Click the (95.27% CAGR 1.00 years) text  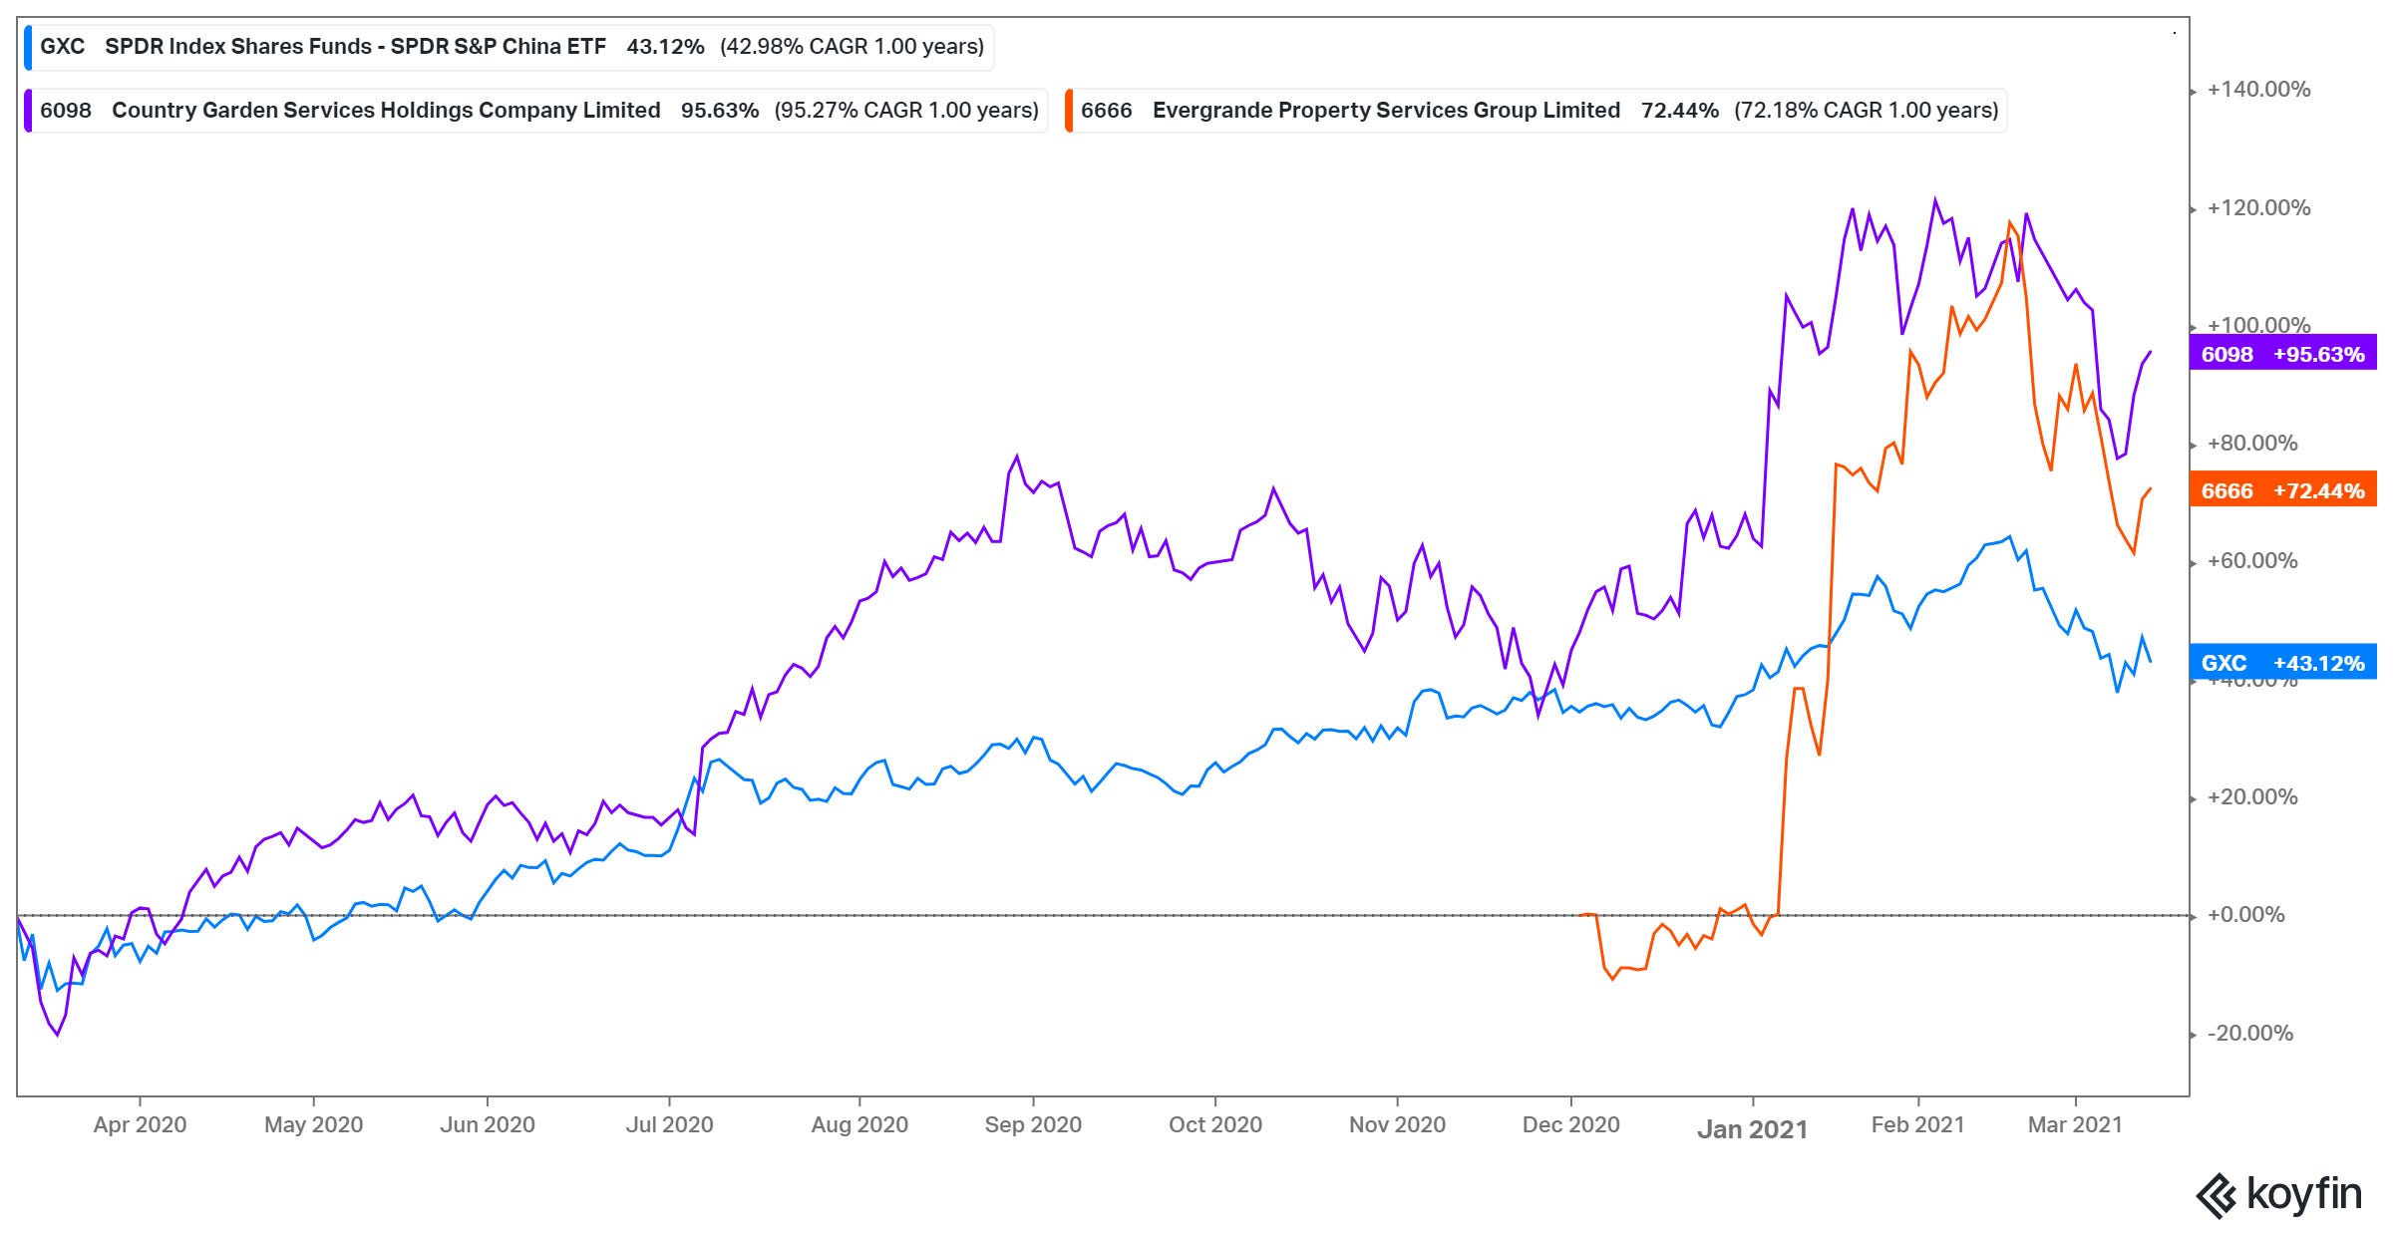[906, 111]
